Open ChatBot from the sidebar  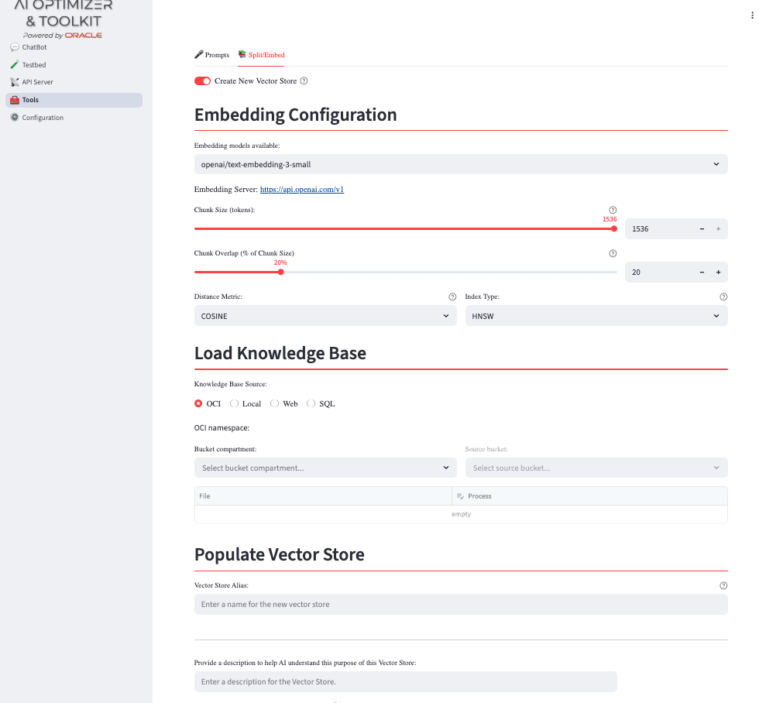pos(34,47)
